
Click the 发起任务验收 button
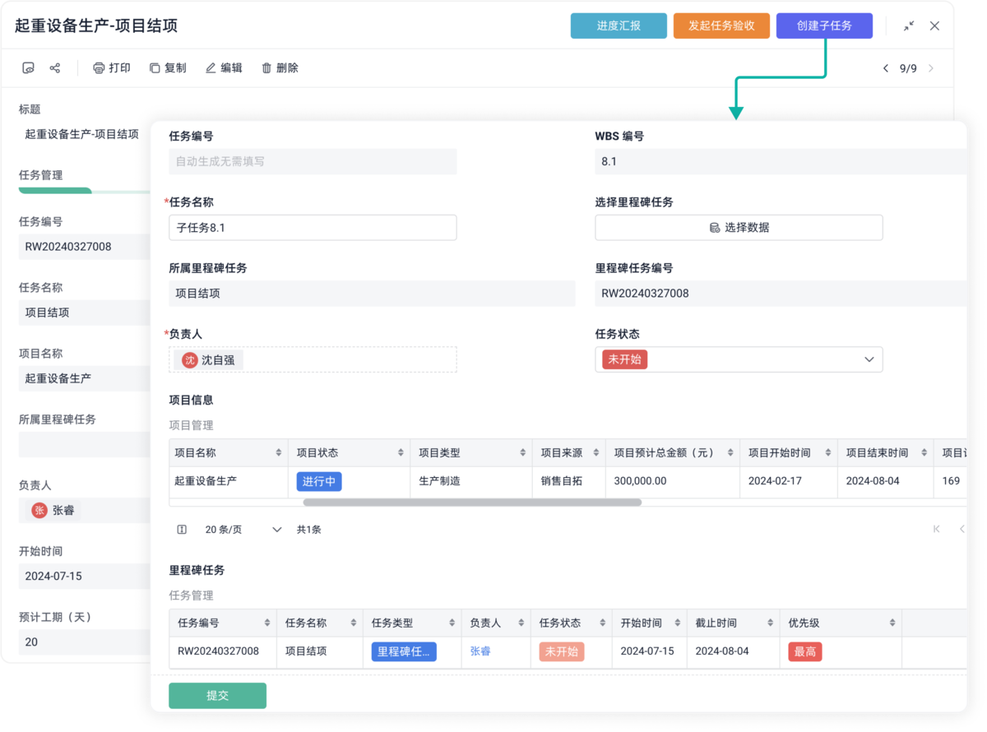[721, 25]
